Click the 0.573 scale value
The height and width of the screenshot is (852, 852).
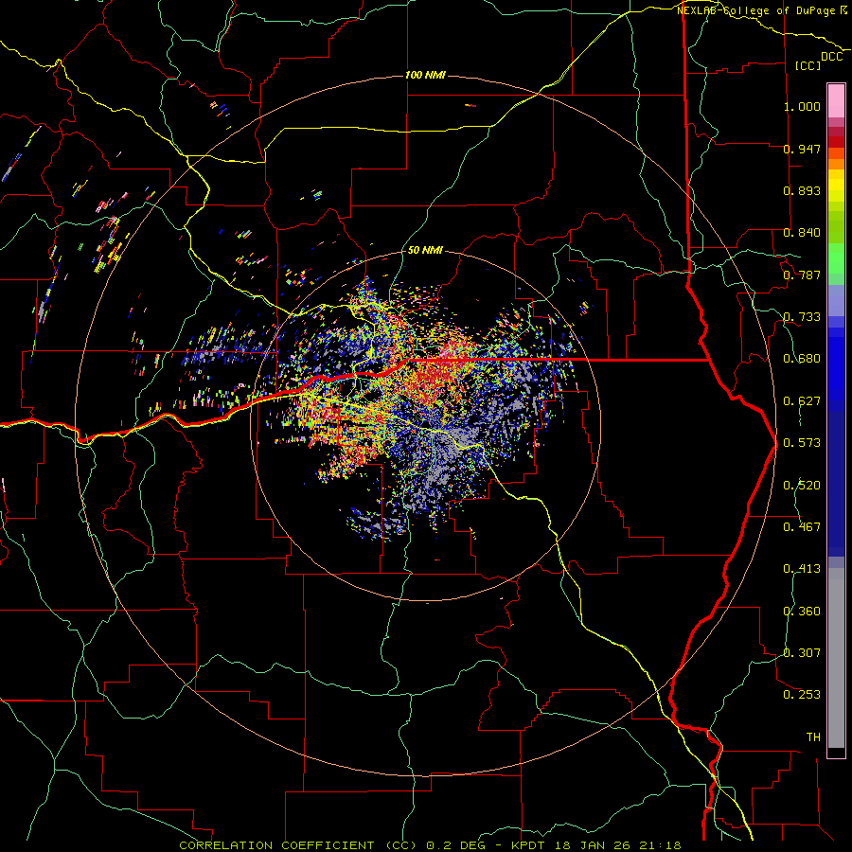coord(802,443)
